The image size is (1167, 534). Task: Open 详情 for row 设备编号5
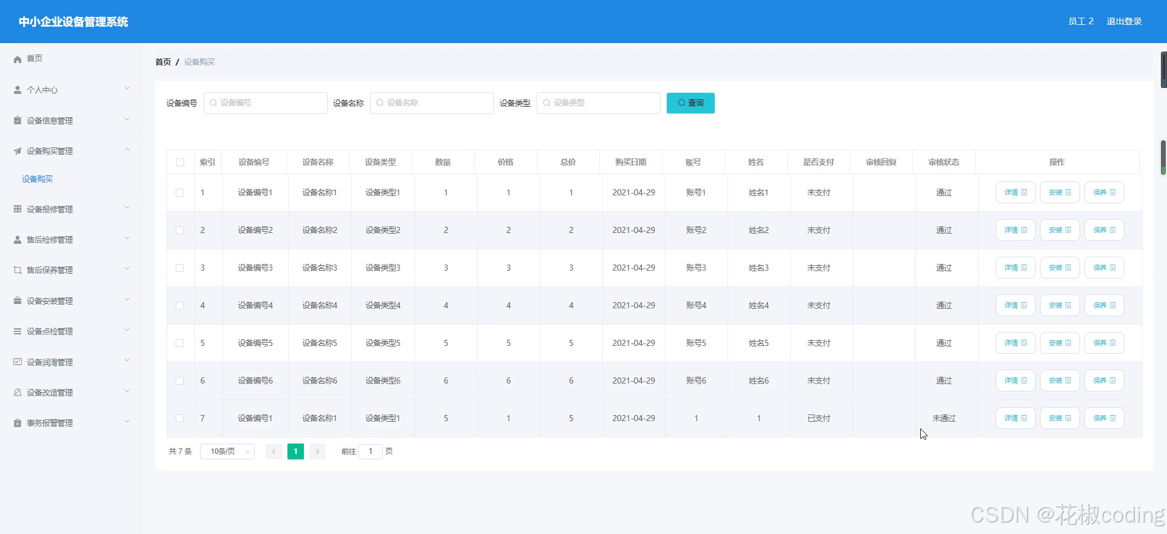[x=1015, y=343]
